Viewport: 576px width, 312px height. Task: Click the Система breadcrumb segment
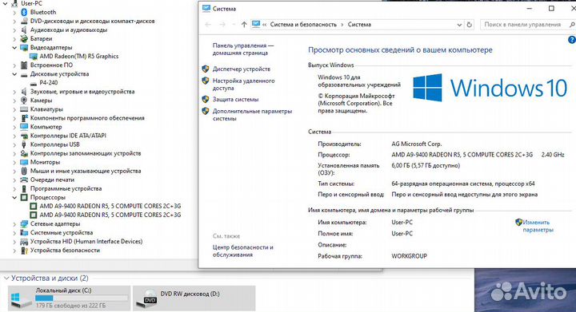[359, 25]
